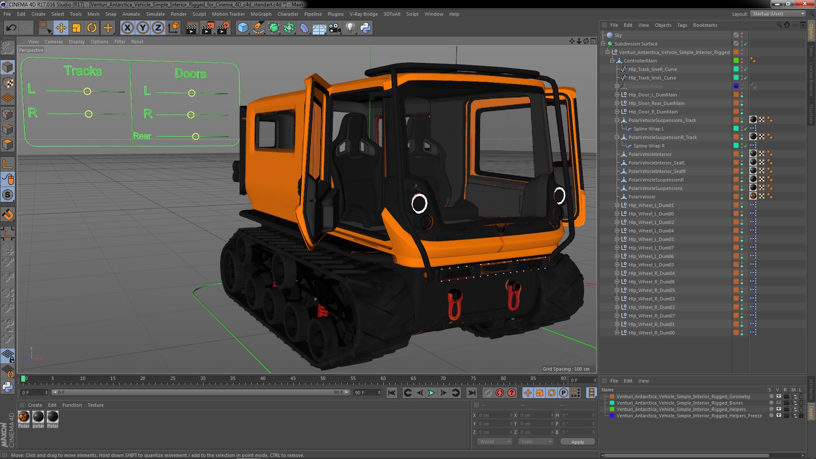Click the Make Editable icon in left toolbar
This screenshot has height=459, width=816.
[8, 48]
